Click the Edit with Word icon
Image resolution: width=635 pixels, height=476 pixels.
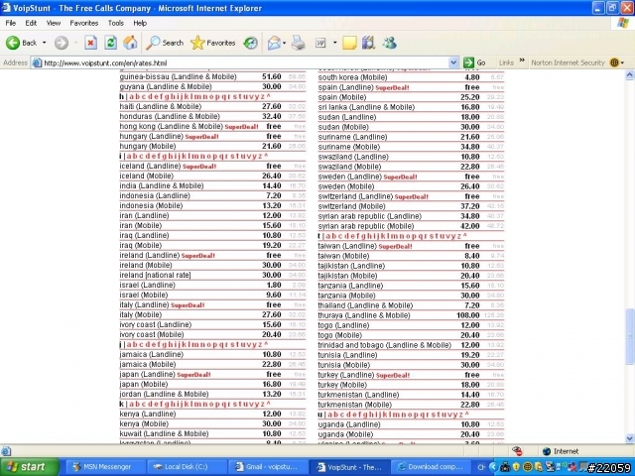pos(320,43)
